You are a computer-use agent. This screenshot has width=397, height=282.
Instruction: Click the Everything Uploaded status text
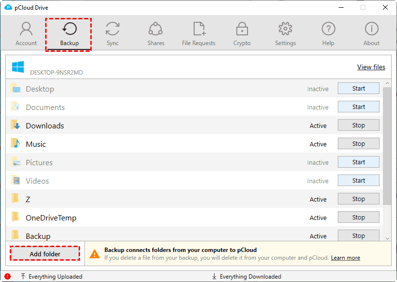[55, 277]
